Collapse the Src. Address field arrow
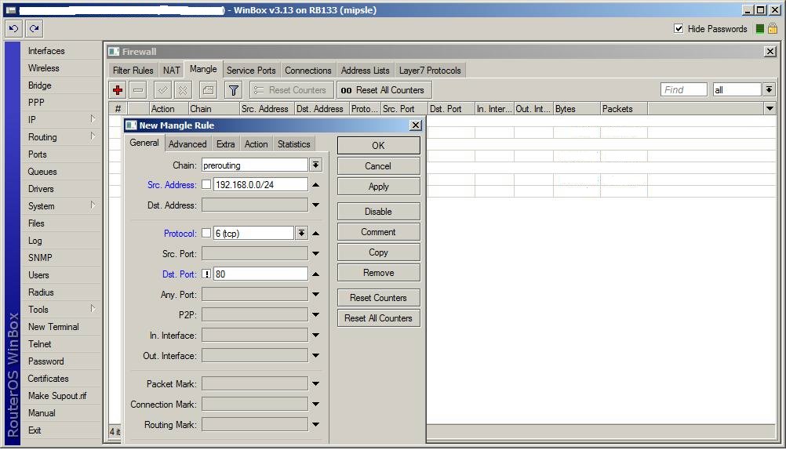Screen dimensions: 786x450 315,185
